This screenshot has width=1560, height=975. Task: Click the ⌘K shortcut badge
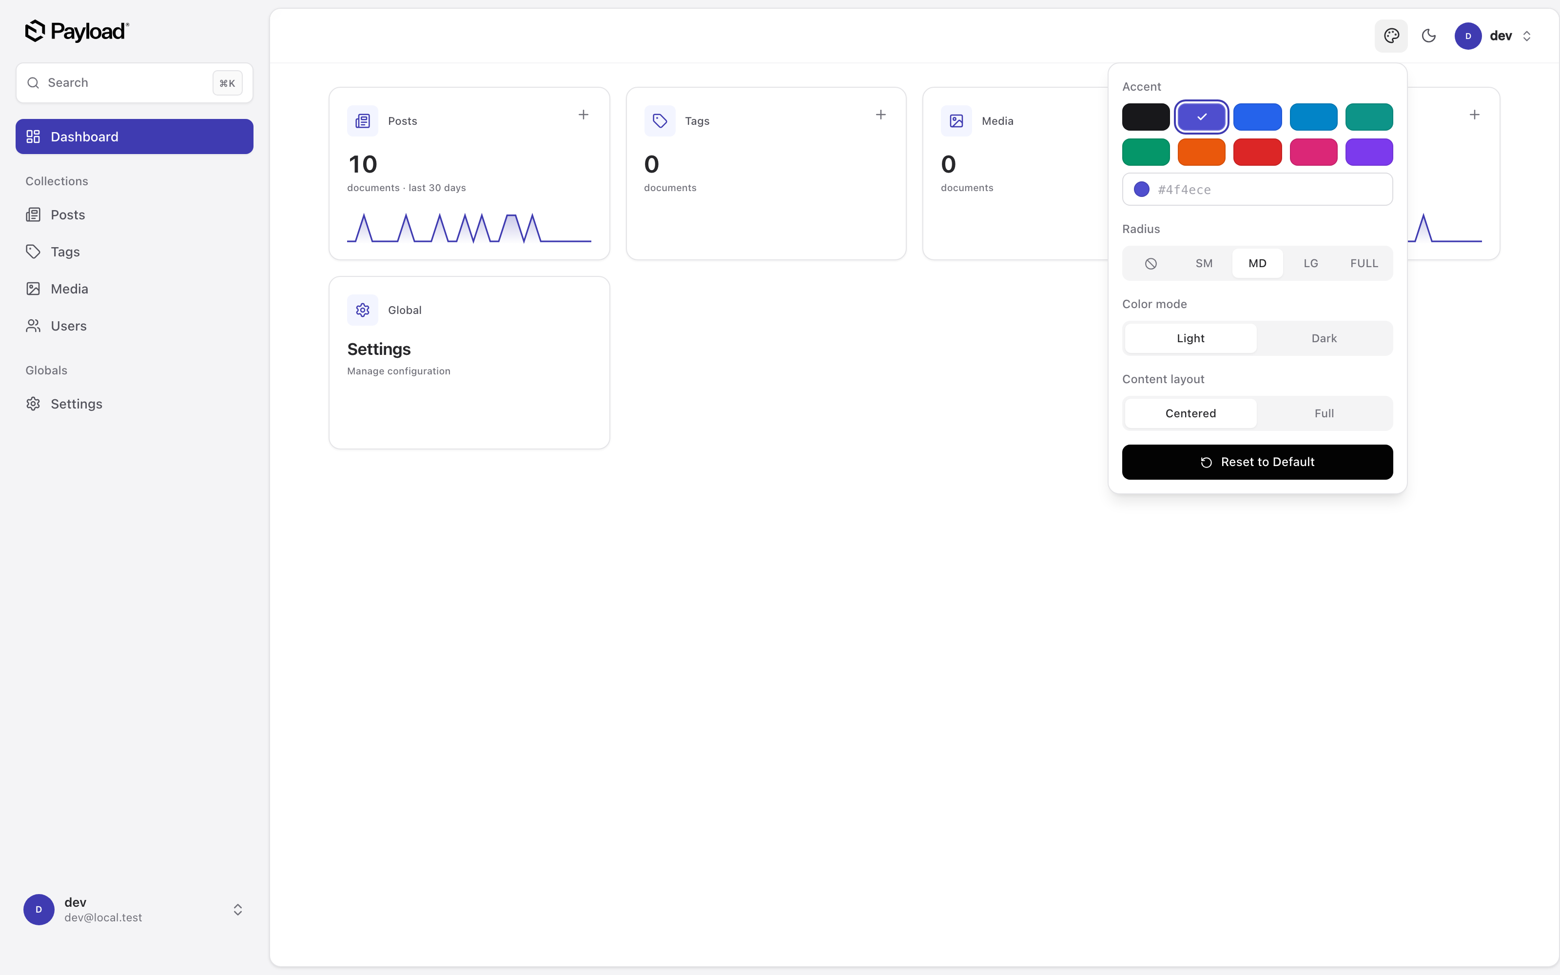[227, 83]
